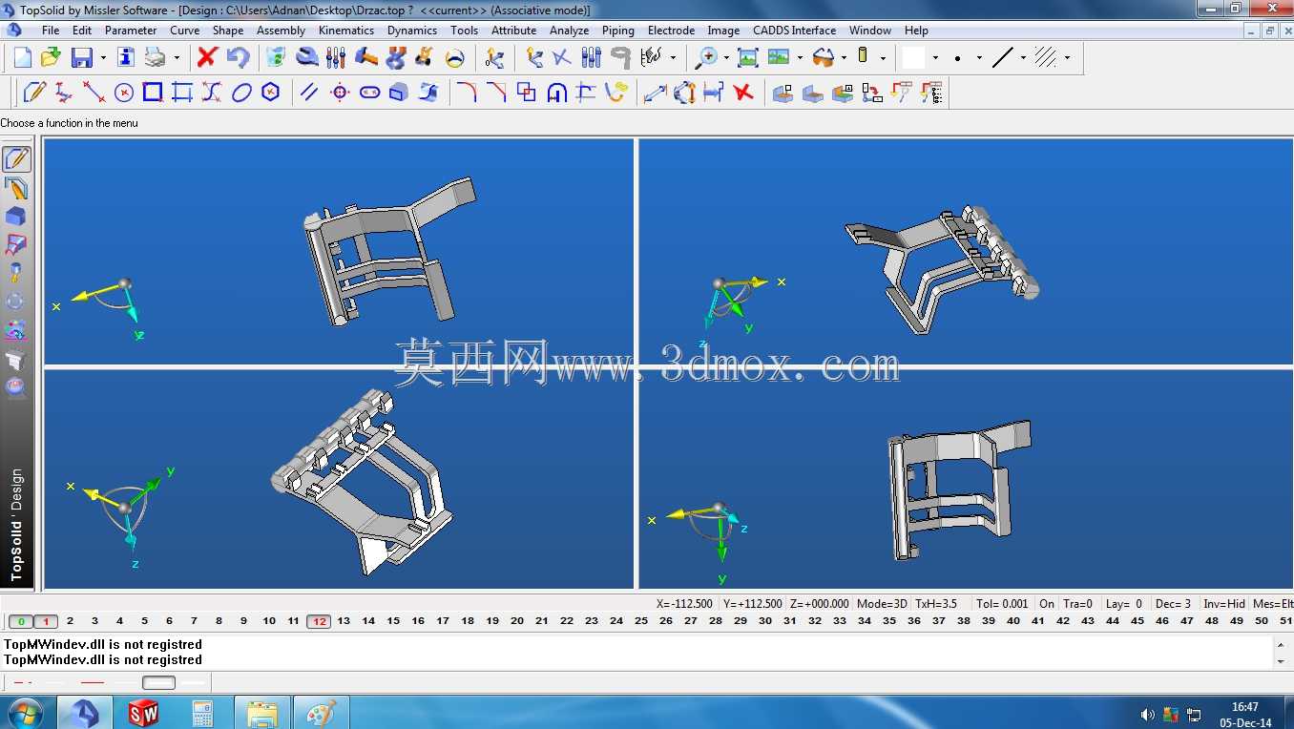
Task: Save the document with the floppy icon
Action: pos(81,58)
